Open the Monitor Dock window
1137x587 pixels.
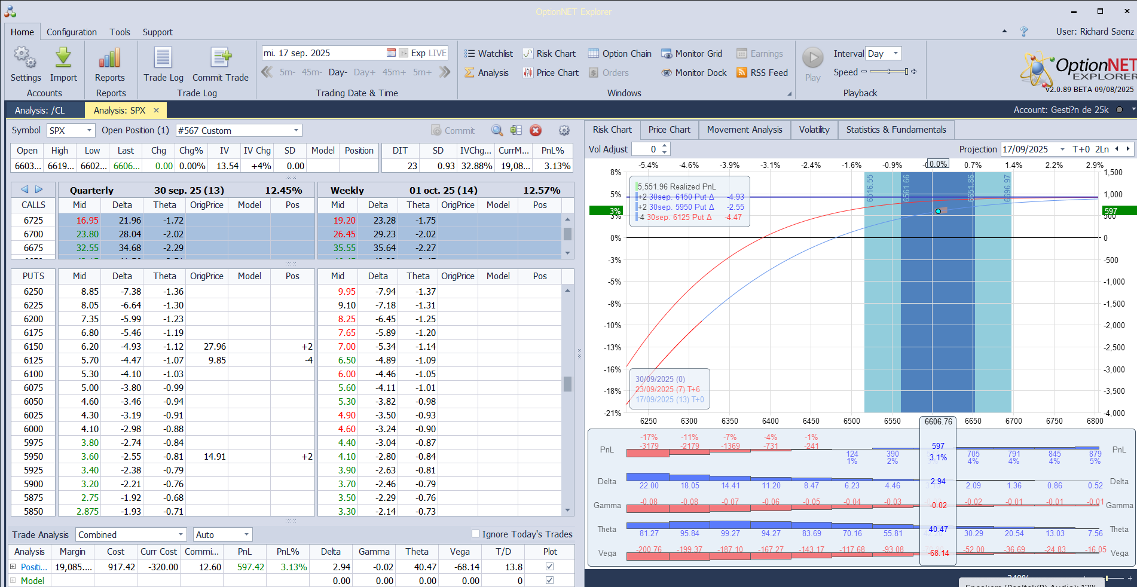click(694, 73)
